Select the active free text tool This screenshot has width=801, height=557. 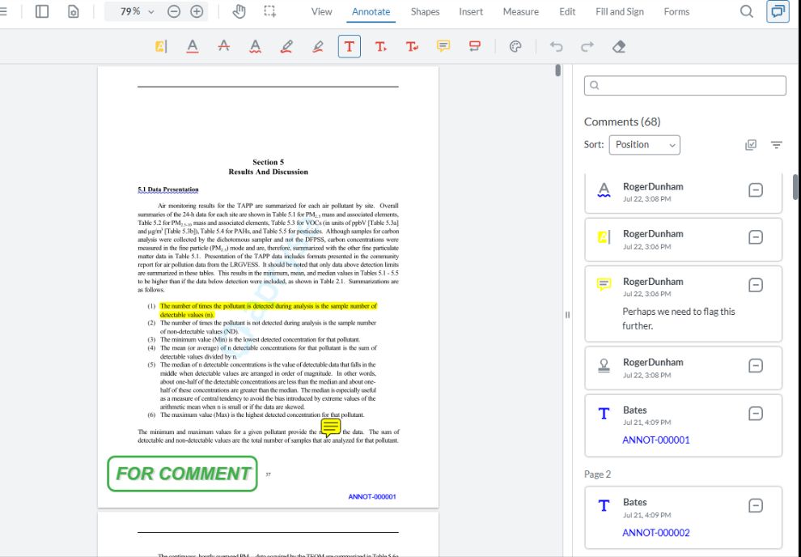tap(350, 46)
